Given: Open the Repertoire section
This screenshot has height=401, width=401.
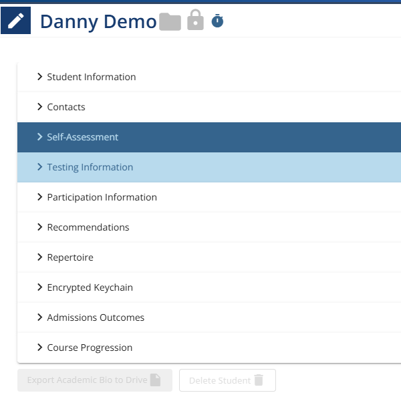Looking at the screenshot, I should pyautogui.click(x=209, y=257).
